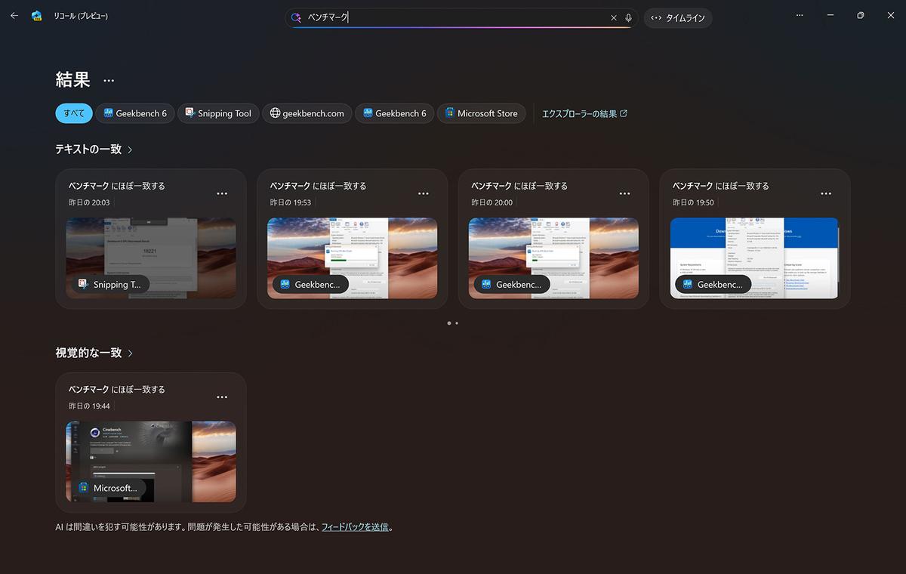Filter results by Snipping Tool
This screenshot has height=574, width=906.
[x=218, y=113]
